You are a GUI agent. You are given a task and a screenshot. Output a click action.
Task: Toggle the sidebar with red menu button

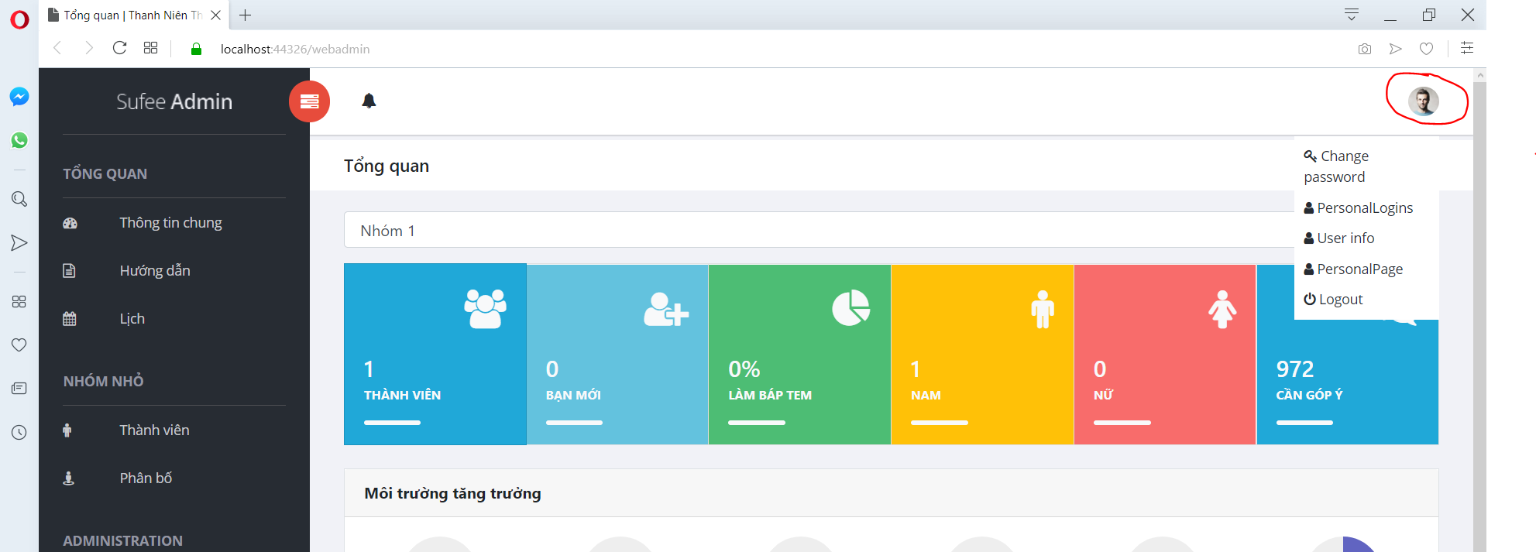click(x=309, y=101)
